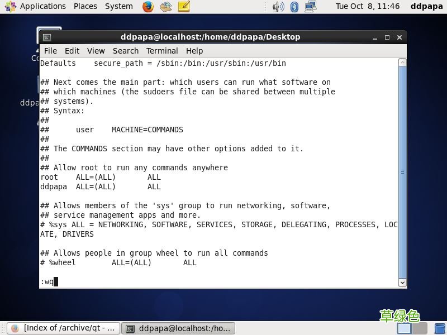Click the scrollbar down arrow
This screenshot has width=447, height=335.
click(402, 283)
